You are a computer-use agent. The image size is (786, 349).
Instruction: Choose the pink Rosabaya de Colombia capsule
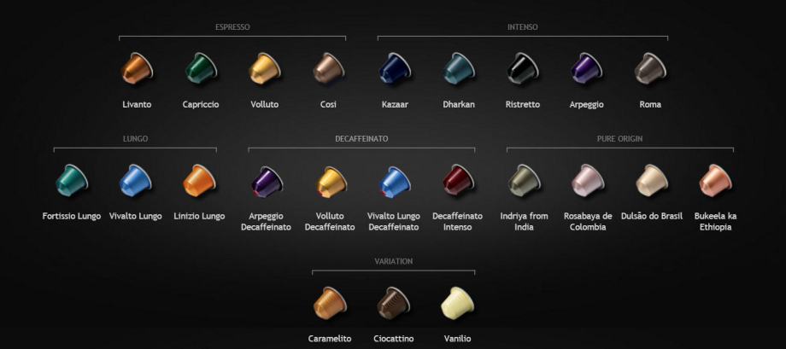tap(588, 180)
